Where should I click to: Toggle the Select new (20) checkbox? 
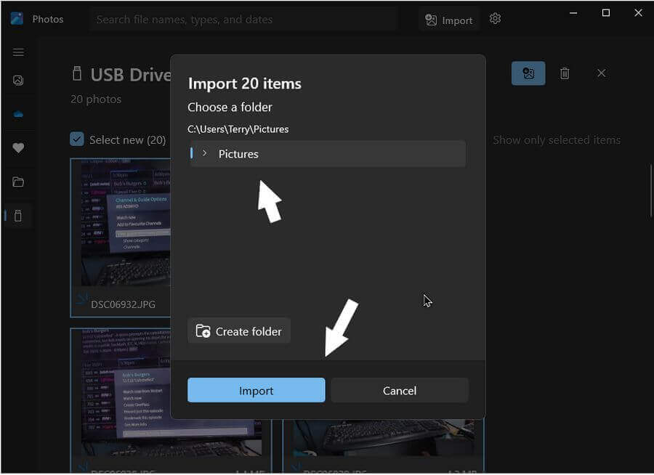click(x=77, y=139)
